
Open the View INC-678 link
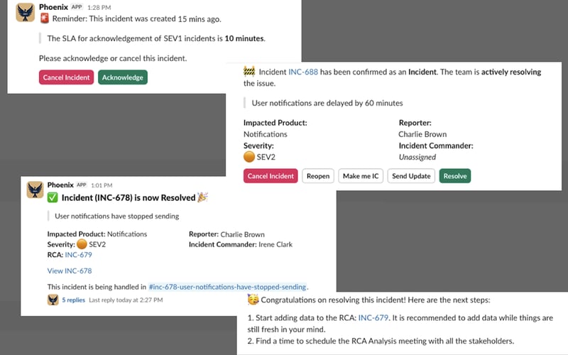(69, 271)
